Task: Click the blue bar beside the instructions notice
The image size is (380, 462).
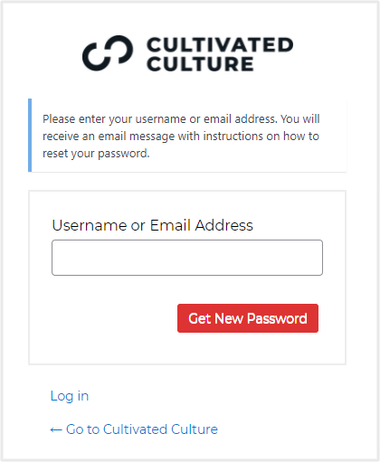Action: pos(30,136)
